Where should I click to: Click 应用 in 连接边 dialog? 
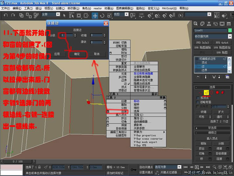[x=57, y=54]
